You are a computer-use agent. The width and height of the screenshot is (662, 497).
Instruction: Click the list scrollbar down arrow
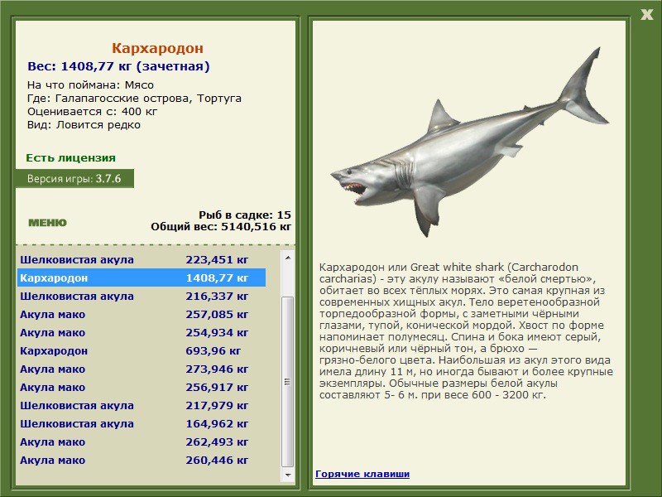tap(288, 475)
